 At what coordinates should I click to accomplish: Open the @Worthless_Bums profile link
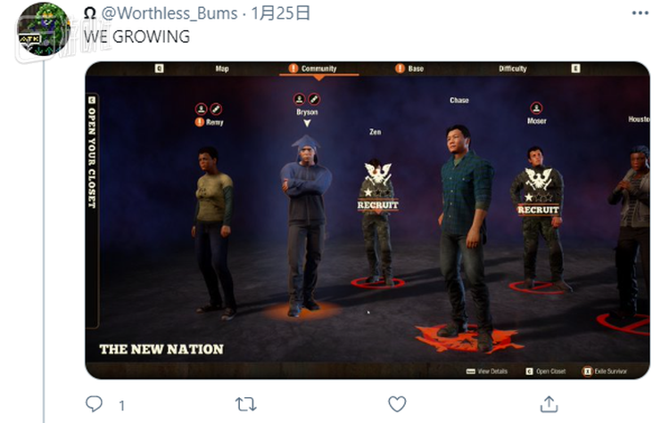coord(169,13)
